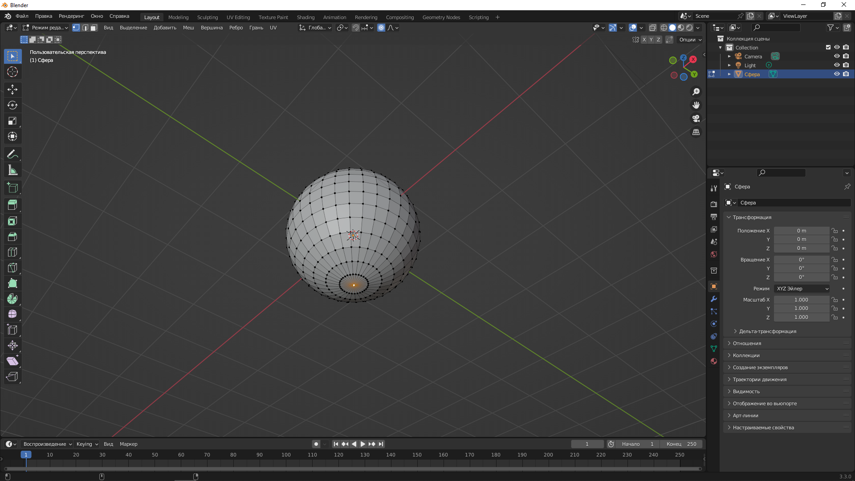Viewport: 855px width, 481px height.
Task: Toggle X-ray display in viewport header
Action: click(x=653, y=28)
